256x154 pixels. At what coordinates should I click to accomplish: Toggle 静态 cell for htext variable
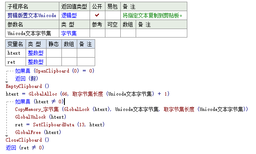54,53
